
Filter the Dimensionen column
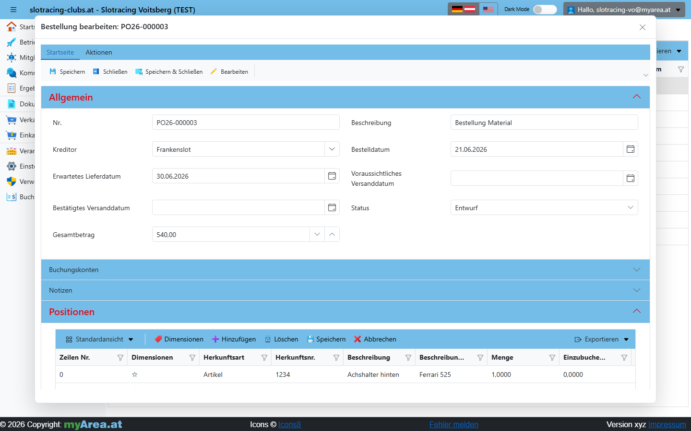point(192,358)
